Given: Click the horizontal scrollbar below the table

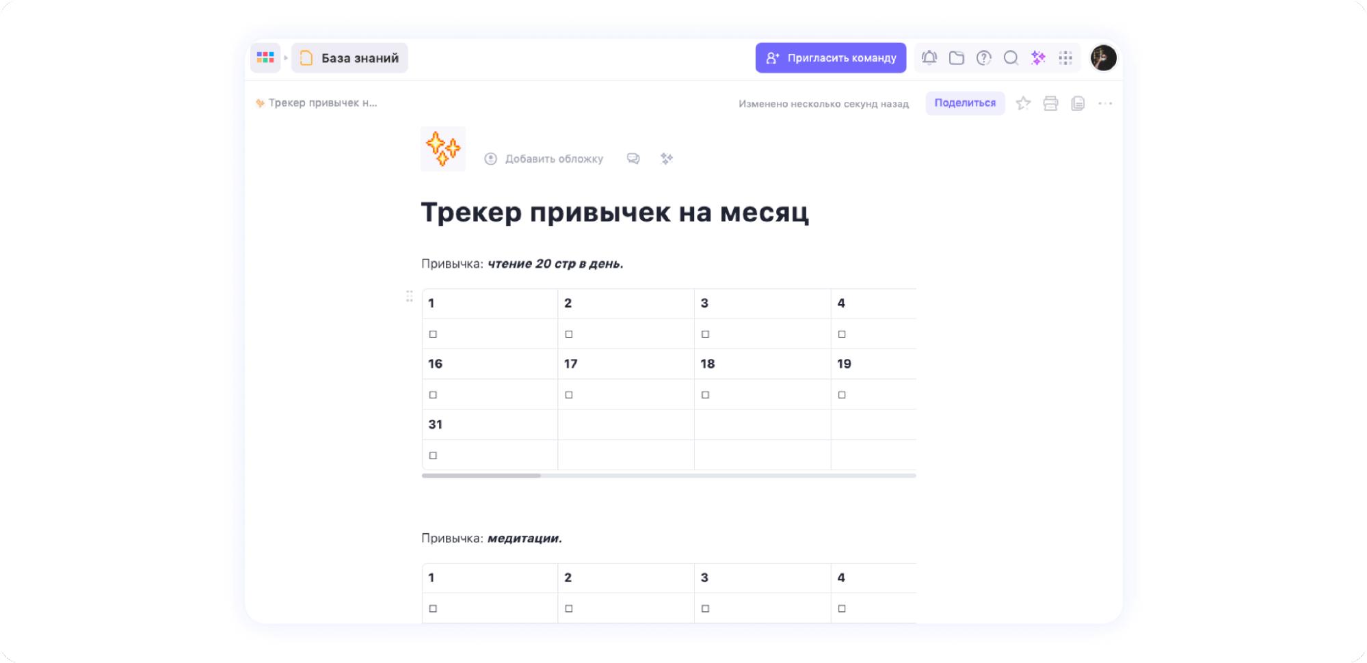Looking at the screenshot, I should 481,474.
